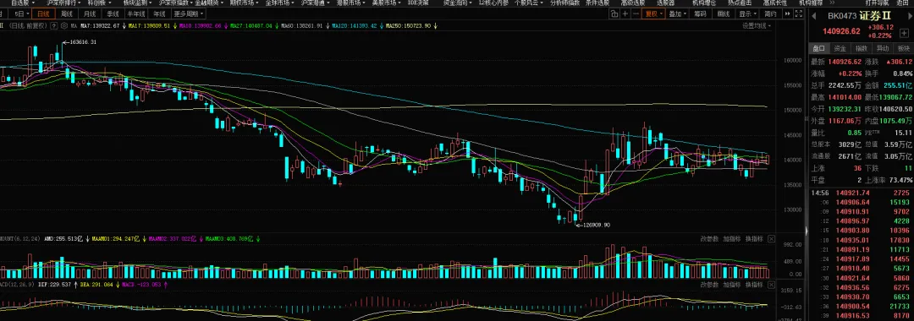Open the 美股市场 menu
Screen dimensions: 914x321
pyautogui.click(x=386, y=3)
